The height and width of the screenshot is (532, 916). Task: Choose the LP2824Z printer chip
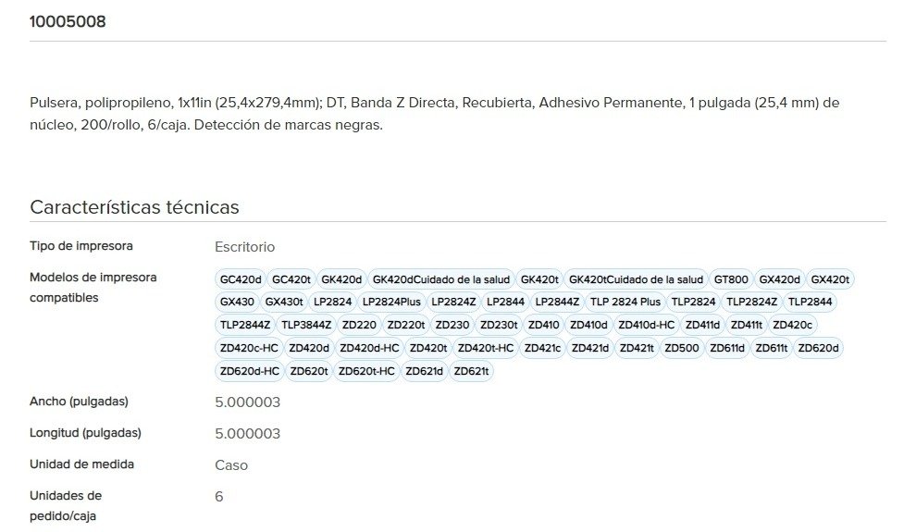pos(453,302)
